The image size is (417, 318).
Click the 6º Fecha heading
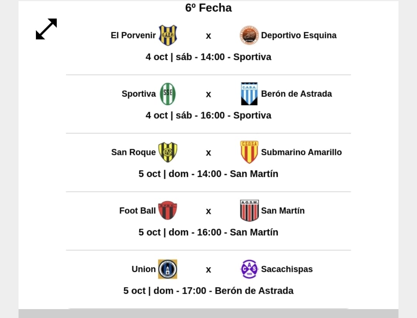click(208, 8)
